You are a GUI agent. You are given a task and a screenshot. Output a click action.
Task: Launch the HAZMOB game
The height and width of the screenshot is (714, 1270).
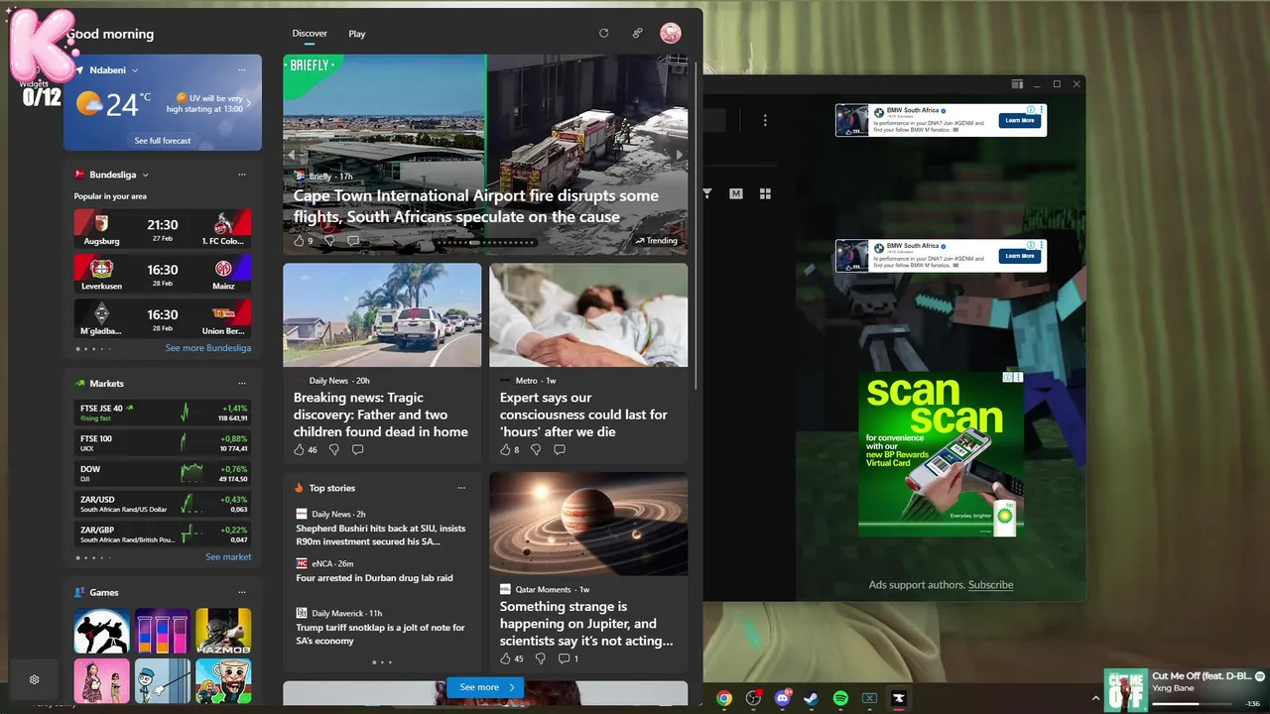[223, 631]
